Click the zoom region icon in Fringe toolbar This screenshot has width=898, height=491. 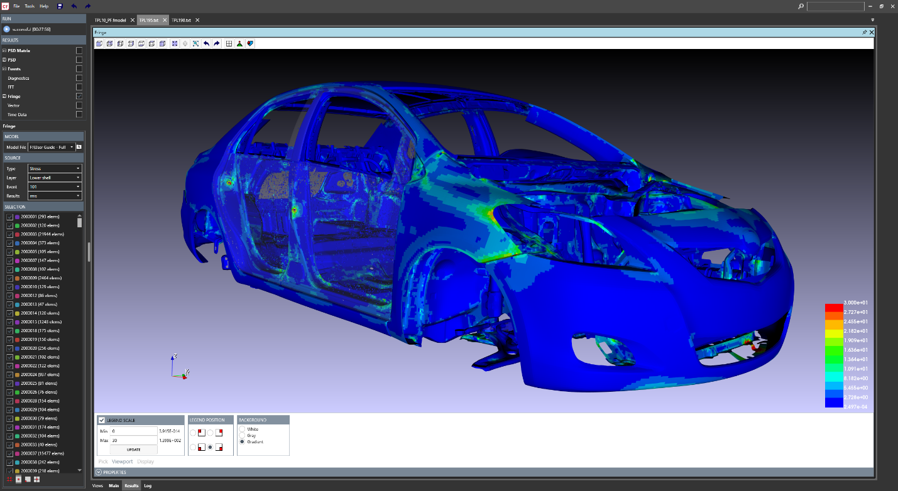point(195,43)
